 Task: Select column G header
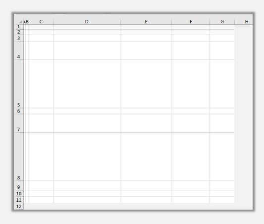point(222,22)
